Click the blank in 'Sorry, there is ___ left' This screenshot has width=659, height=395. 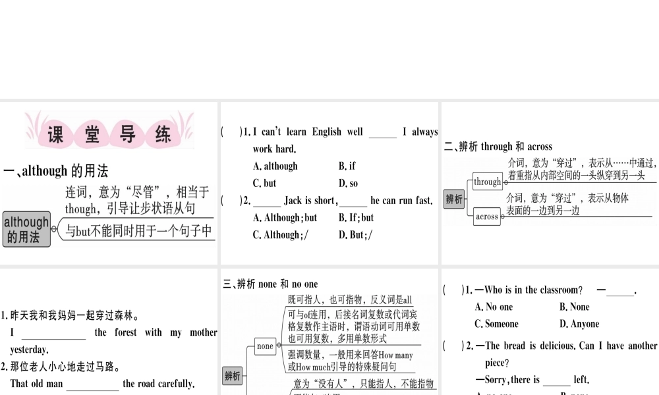coord(556,381)
